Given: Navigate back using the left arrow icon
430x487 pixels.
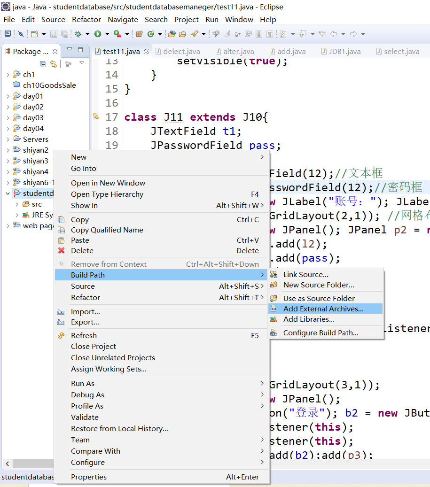Looking at the screenshot, I should (x=333, y=34).
